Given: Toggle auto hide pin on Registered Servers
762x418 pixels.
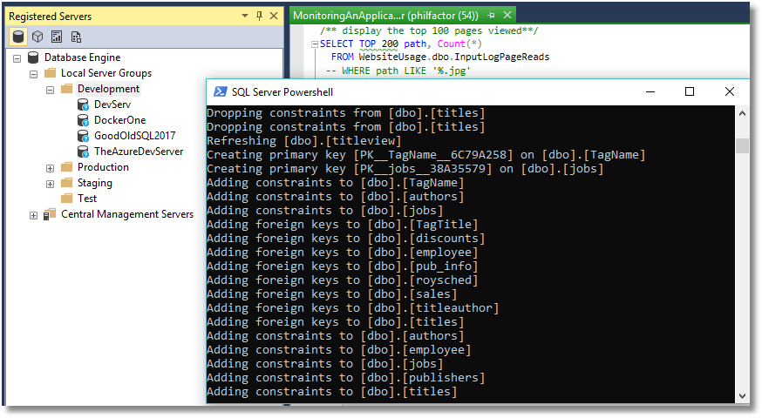Looking at the screenshot, I should point(259,16).
